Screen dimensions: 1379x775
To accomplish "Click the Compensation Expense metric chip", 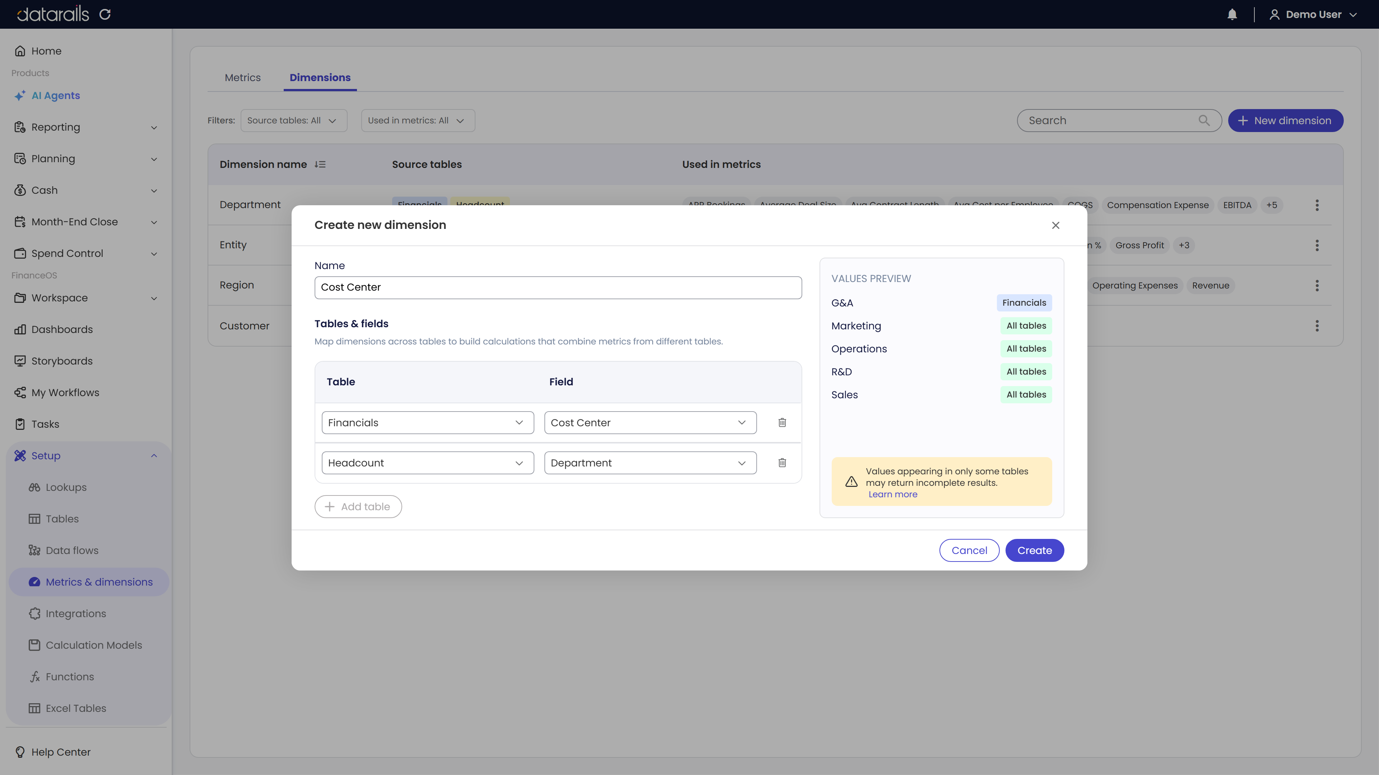I will 1158,205.
